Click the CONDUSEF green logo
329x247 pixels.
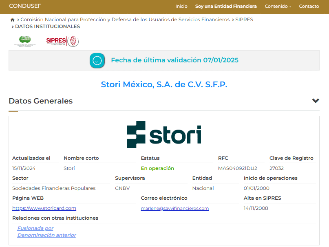[25, 41]
